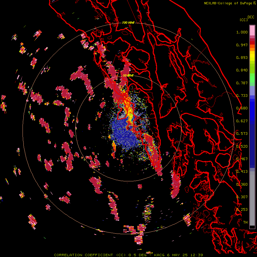Click the 0.733 legend value
257x257 pixels.
(x=242, y=96)
